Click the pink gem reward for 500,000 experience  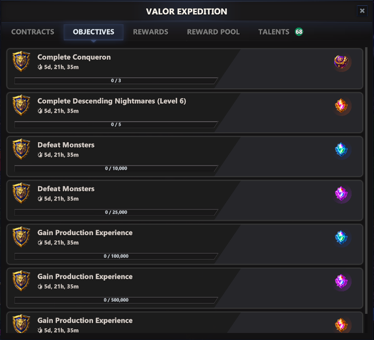341,282
